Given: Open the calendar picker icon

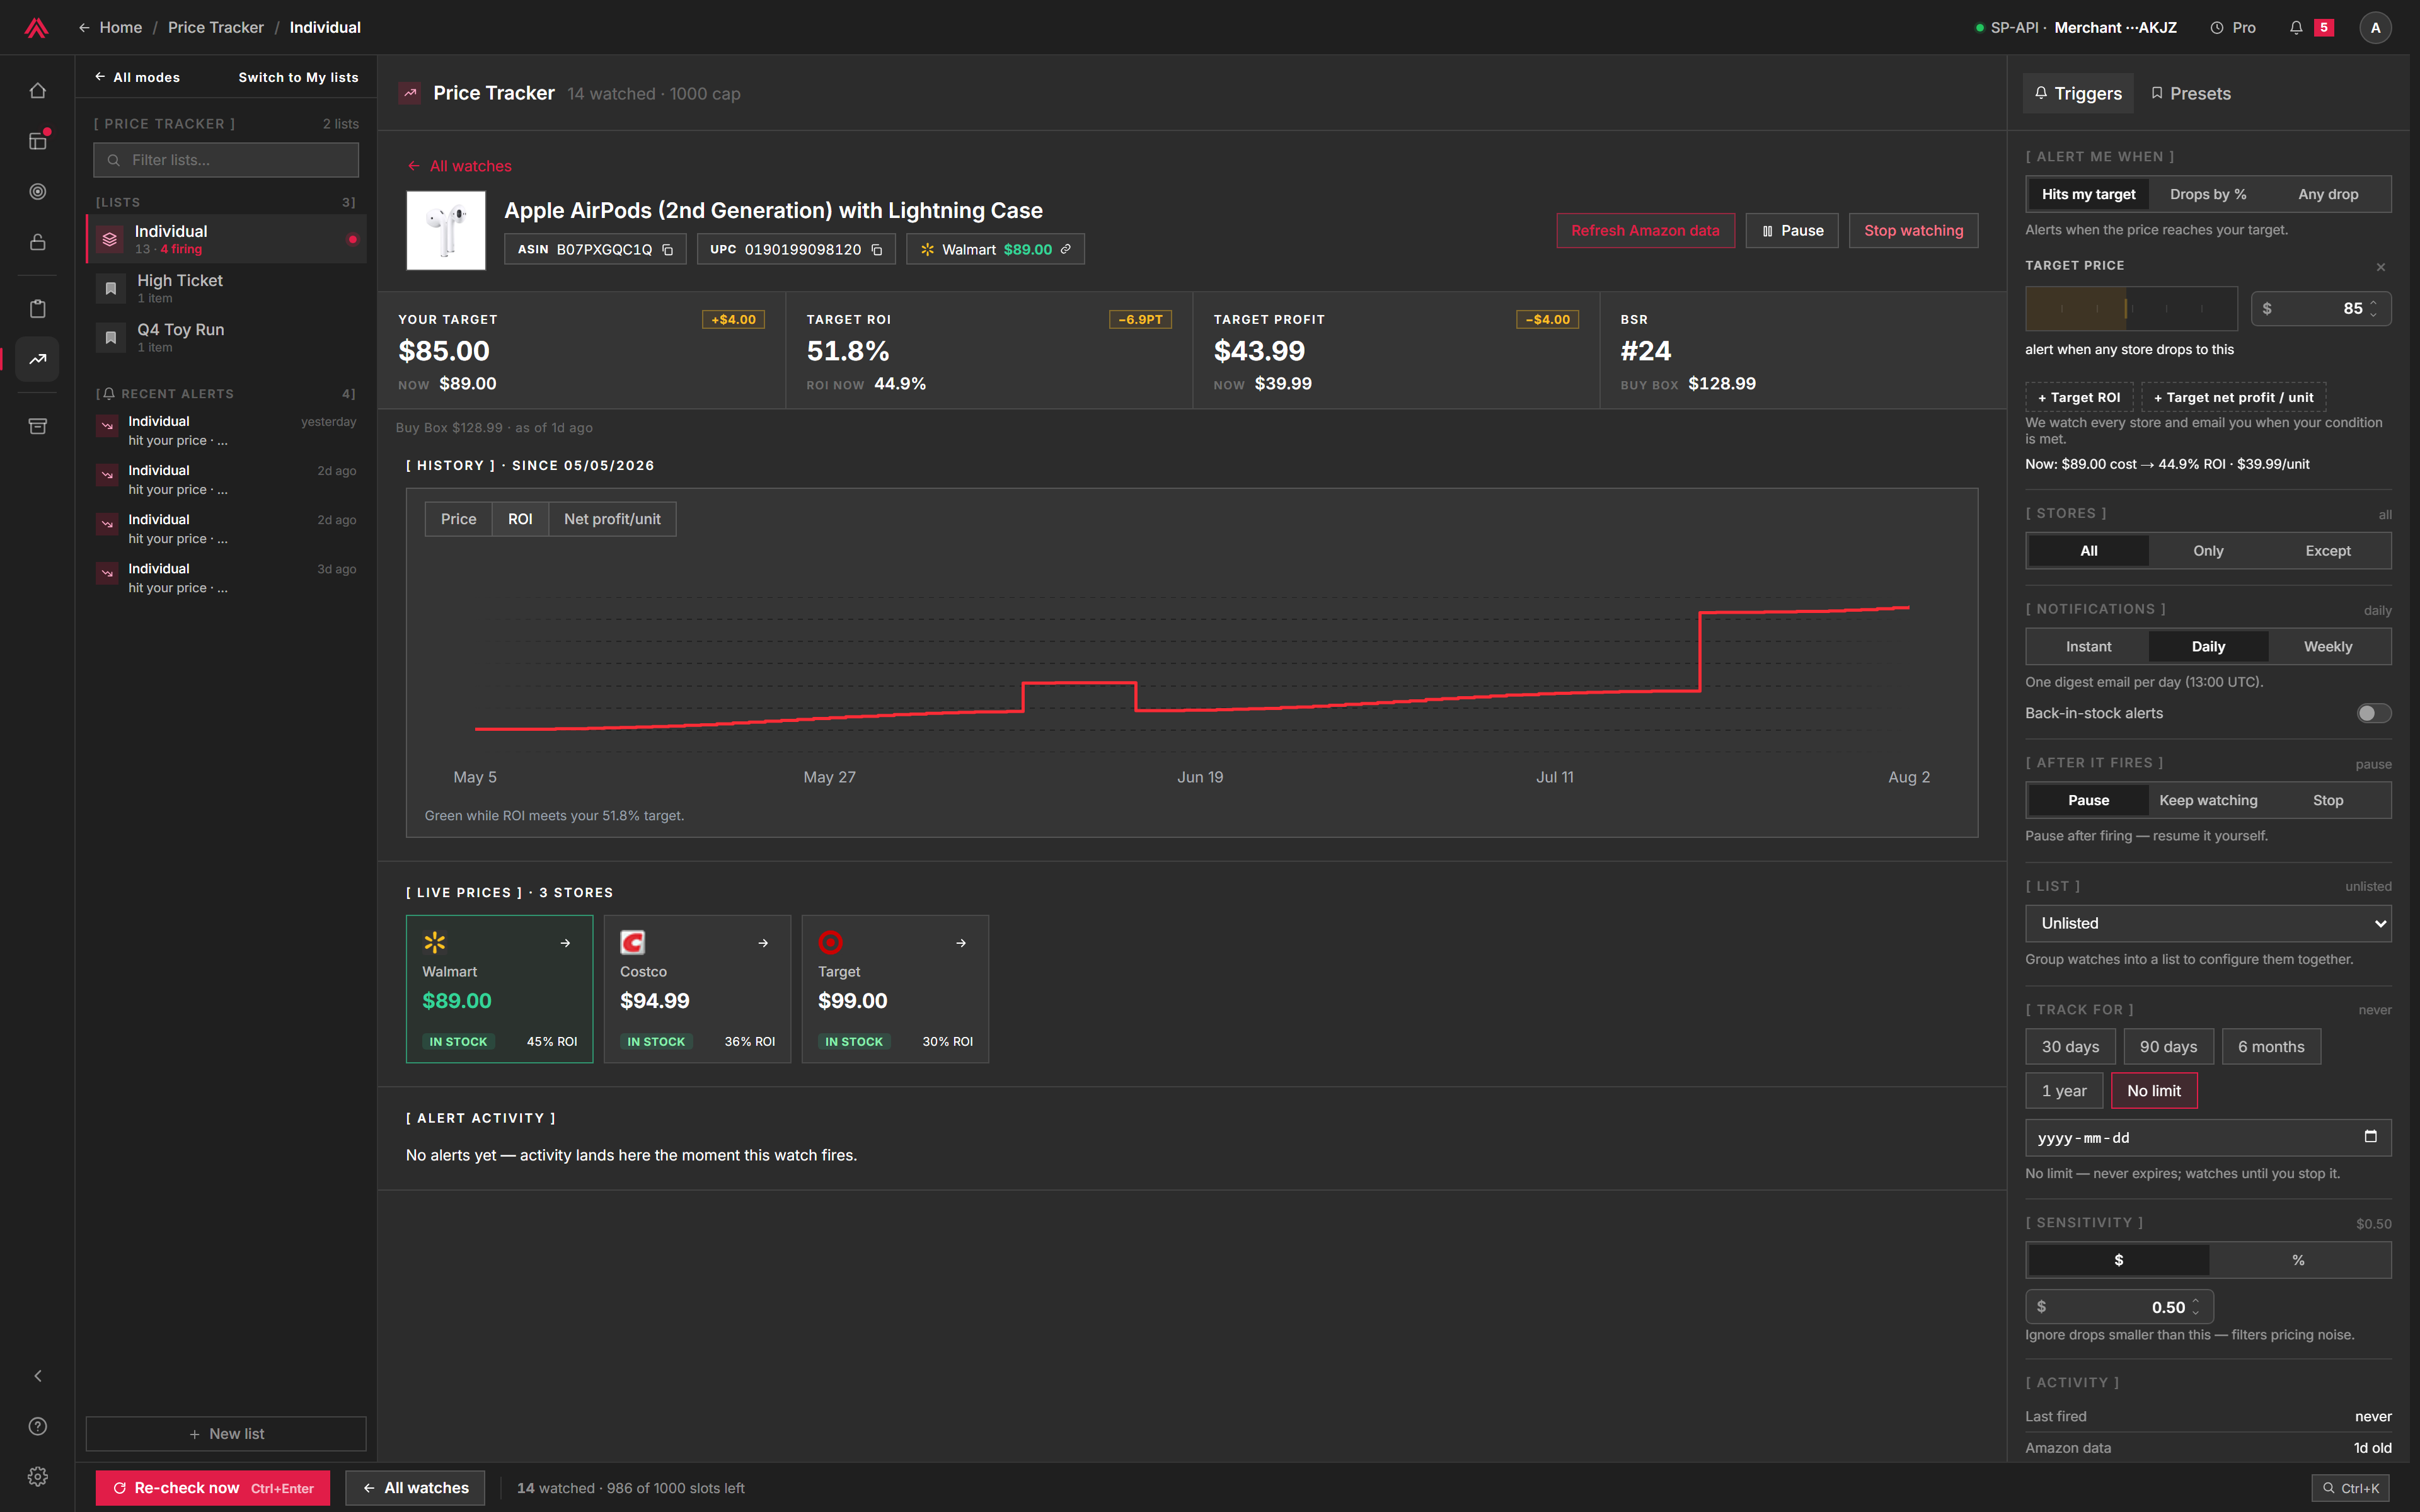Looking at the screenshot, I should tap(2370, 1136).
